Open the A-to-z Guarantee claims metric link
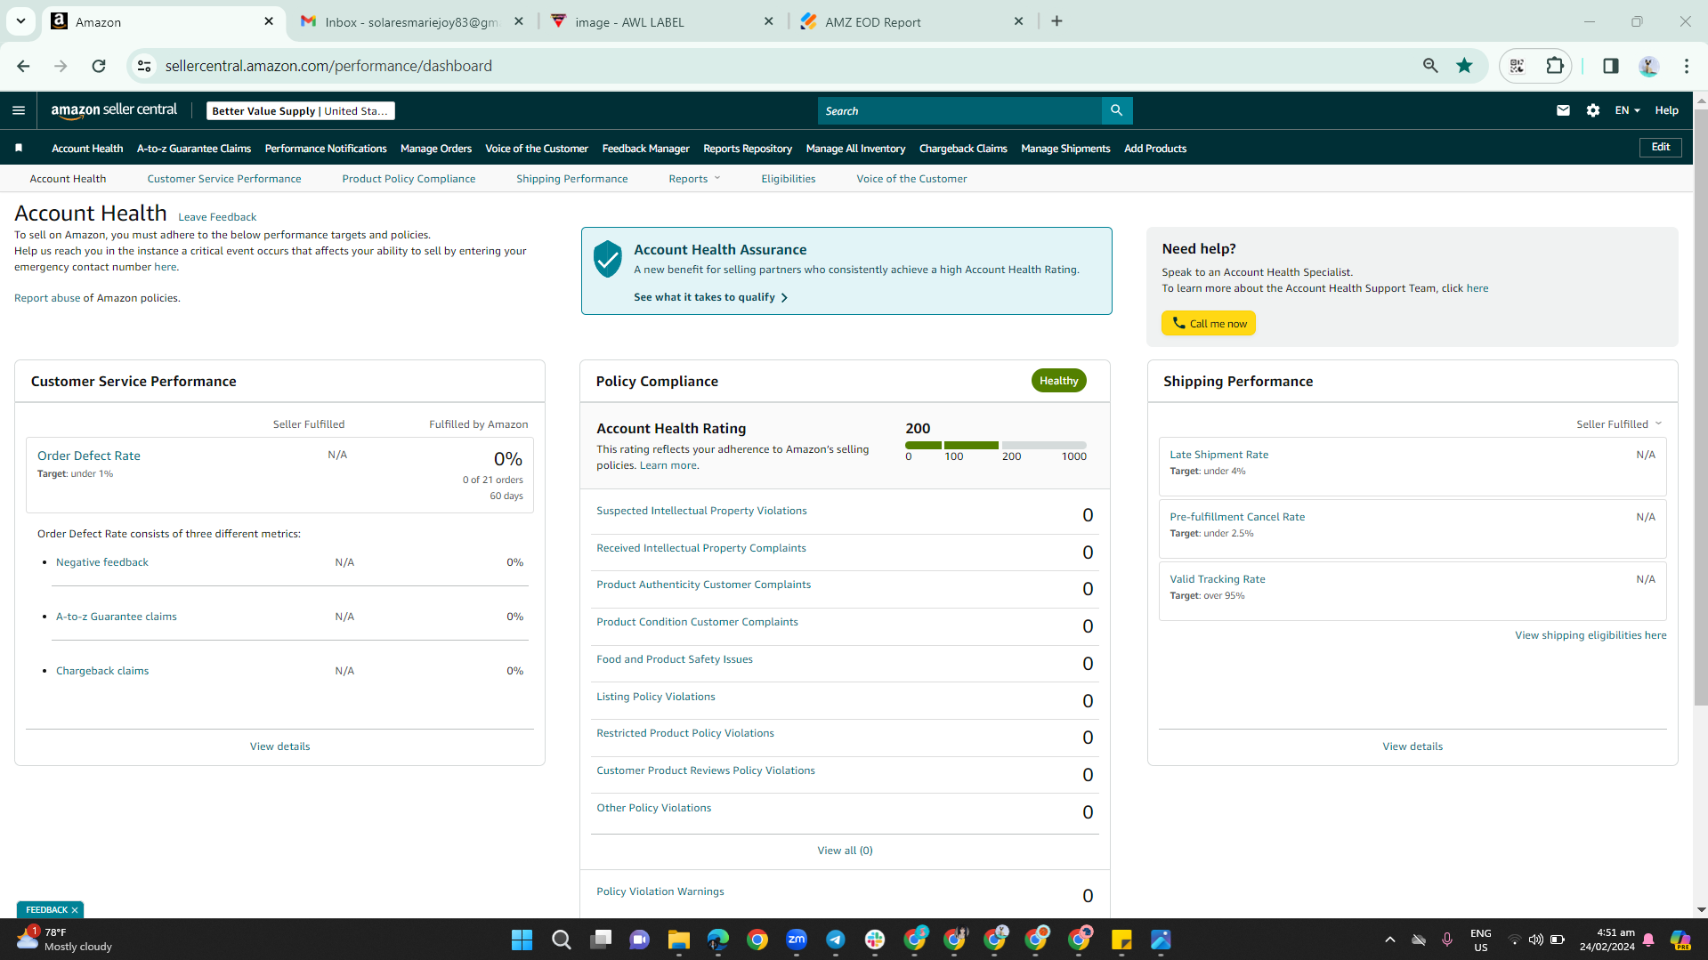Image resolution: width=1708 pixels, height=960 pixels. [117, 617]
